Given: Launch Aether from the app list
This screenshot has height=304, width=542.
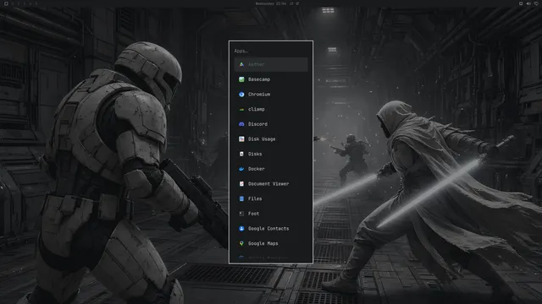Looking at the screenshot, I should coord(271,64).
